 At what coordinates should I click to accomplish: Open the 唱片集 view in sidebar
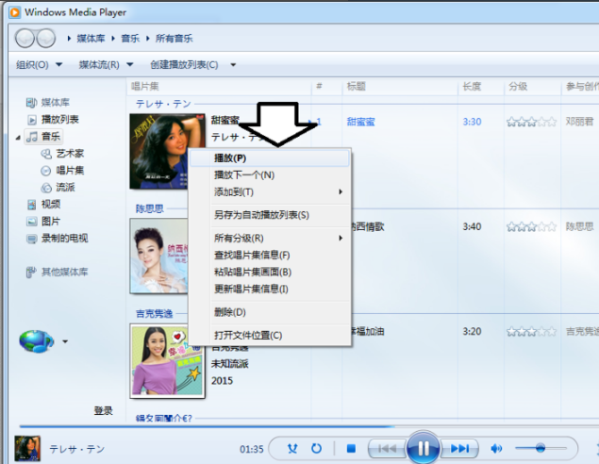(62, 171)
